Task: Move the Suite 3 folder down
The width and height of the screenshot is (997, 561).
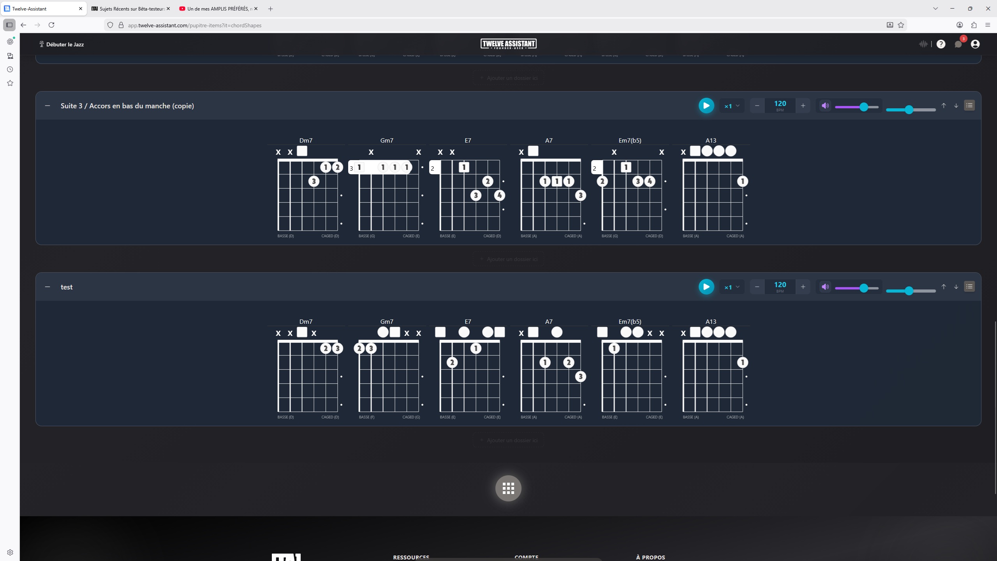Action: [x=956, y=106]
